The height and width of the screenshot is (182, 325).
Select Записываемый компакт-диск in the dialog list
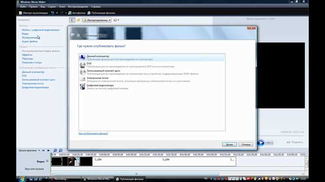(152, 72)
